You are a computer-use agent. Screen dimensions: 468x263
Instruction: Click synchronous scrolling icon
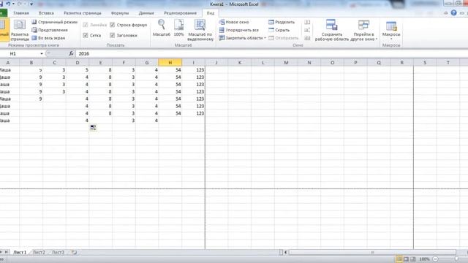307,30
